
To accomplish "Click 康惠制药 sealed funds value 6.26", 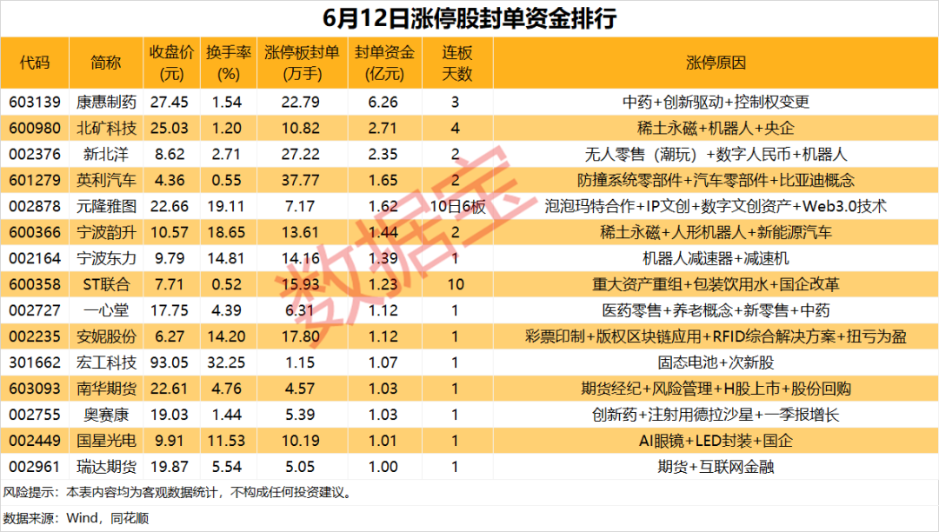I will tap(383, 102).
